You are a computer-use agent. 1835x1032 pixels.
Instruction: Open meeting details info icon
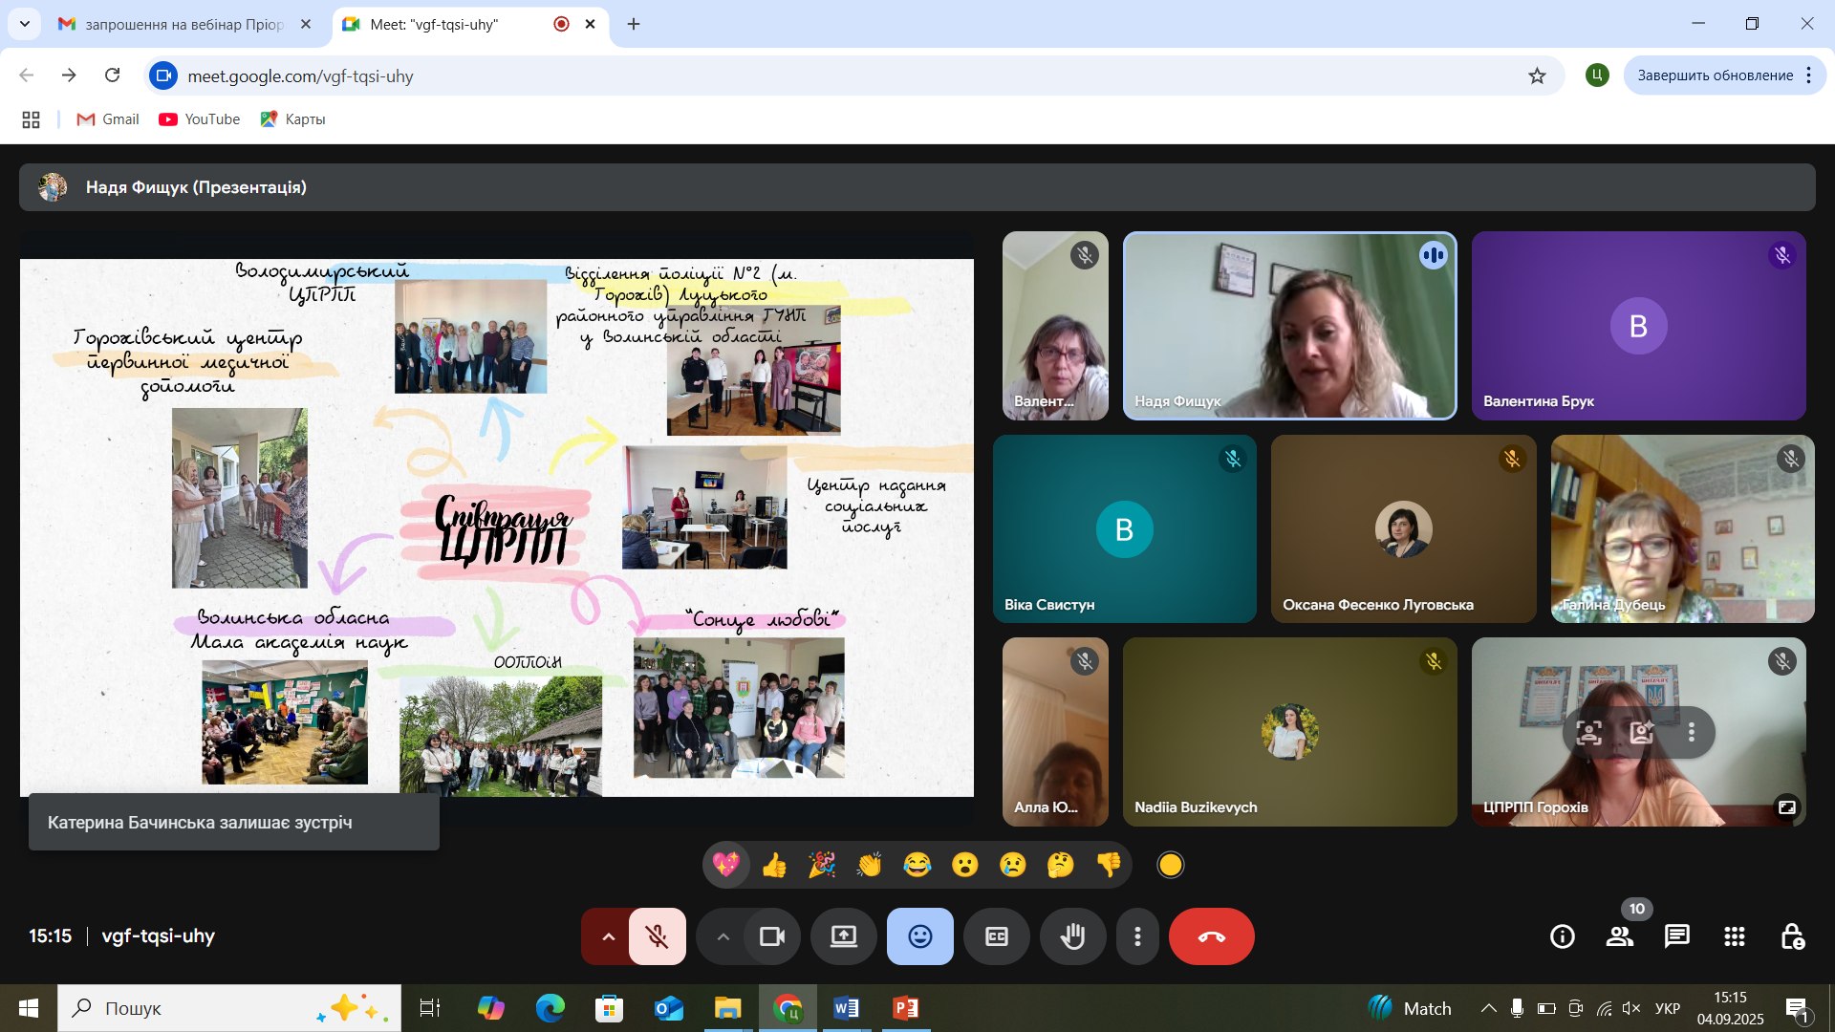click(1563, 936)
